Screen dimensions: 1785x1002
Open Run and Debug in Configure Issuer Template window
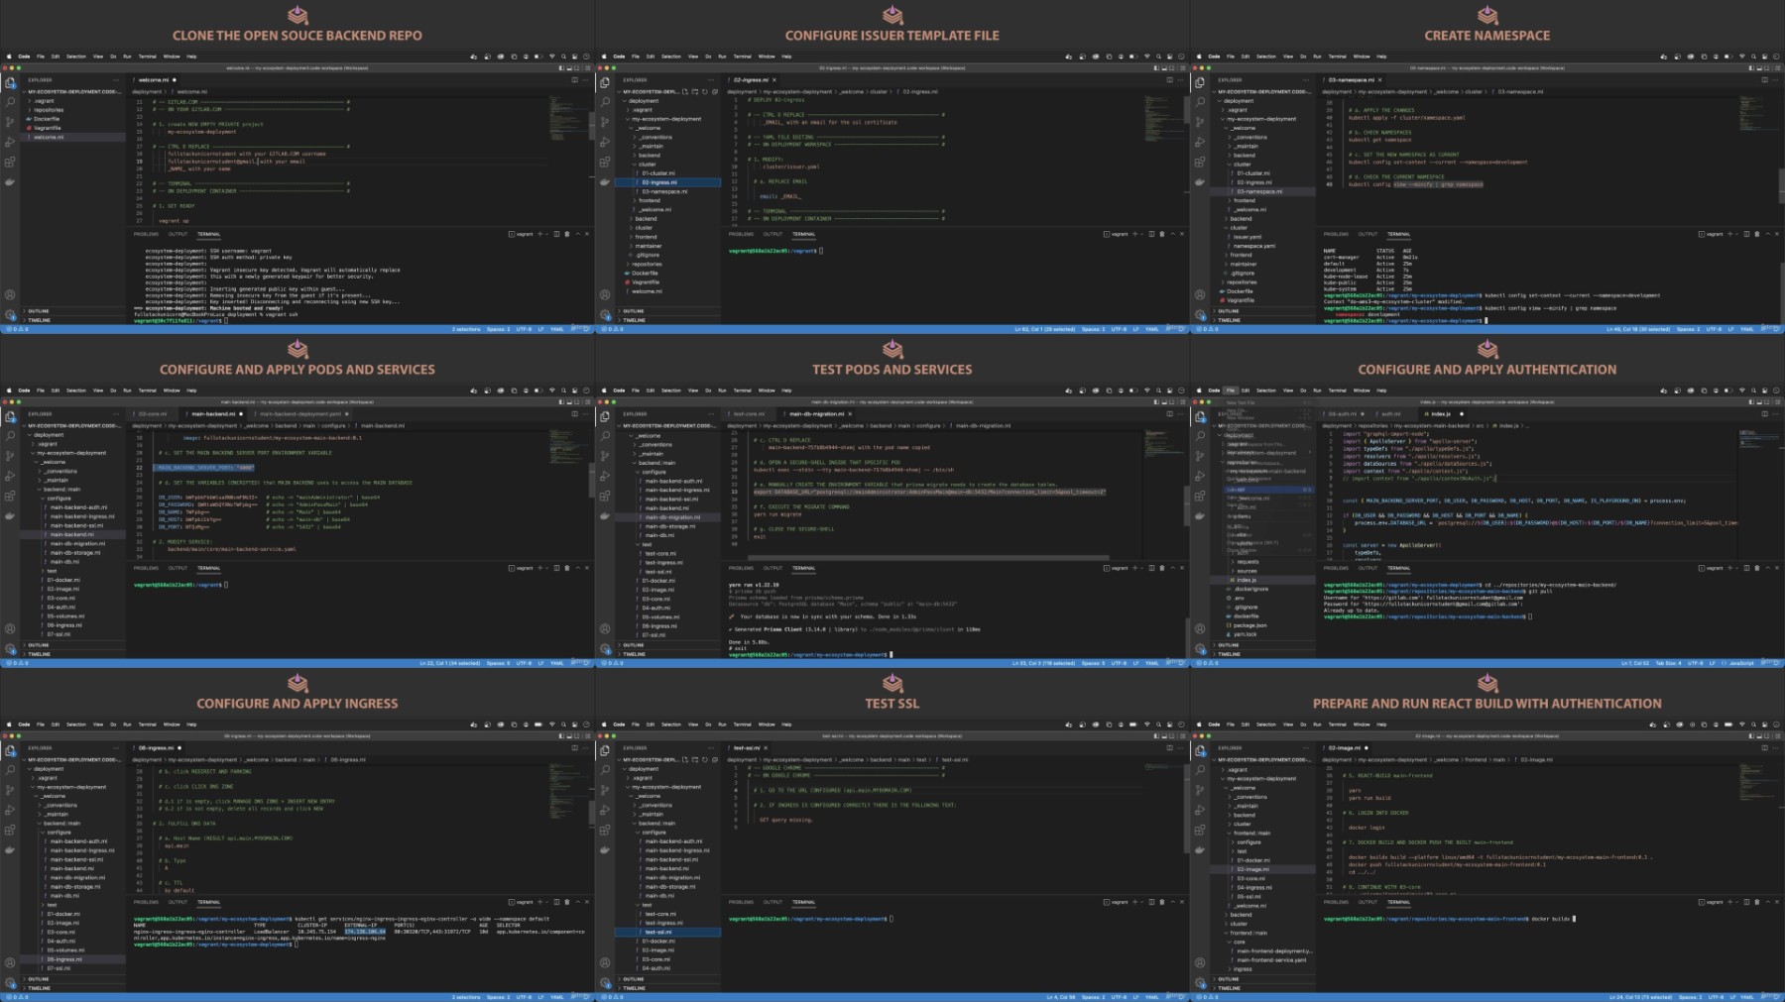605,142
